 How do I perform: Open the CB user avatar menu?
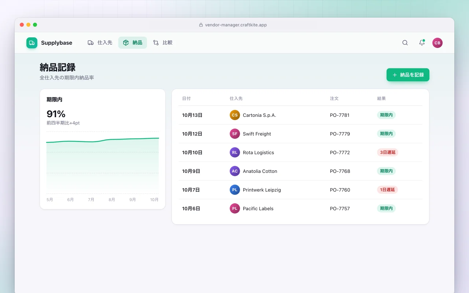pyautogui.click(x=437, y=43)
